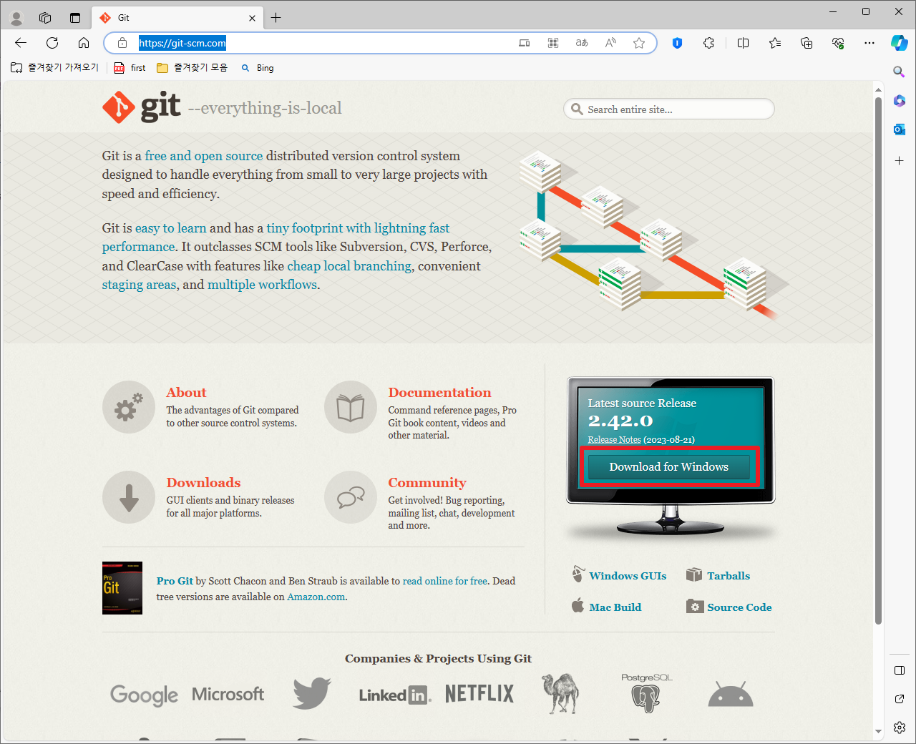Click the page vertical scrollbar
The image size is (916, 744).
coord(878,361)
